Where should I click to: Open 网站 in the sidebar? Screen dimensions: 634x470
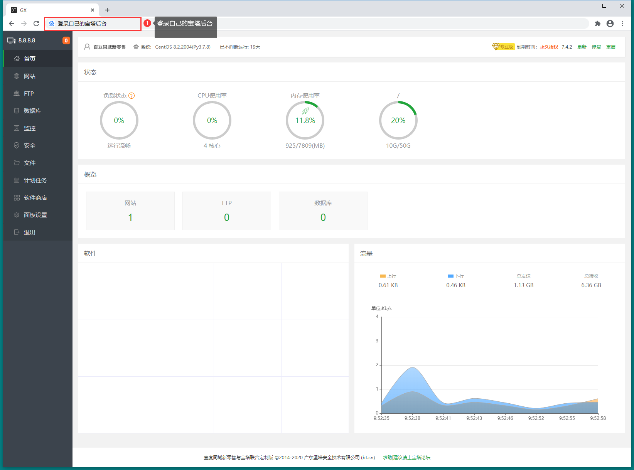coord(30,76)
